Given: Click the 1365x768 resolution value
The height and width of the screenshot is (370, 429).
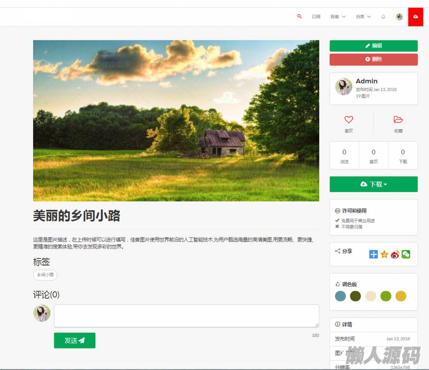Looking at the screenshot, I should [x=400, y=367].
